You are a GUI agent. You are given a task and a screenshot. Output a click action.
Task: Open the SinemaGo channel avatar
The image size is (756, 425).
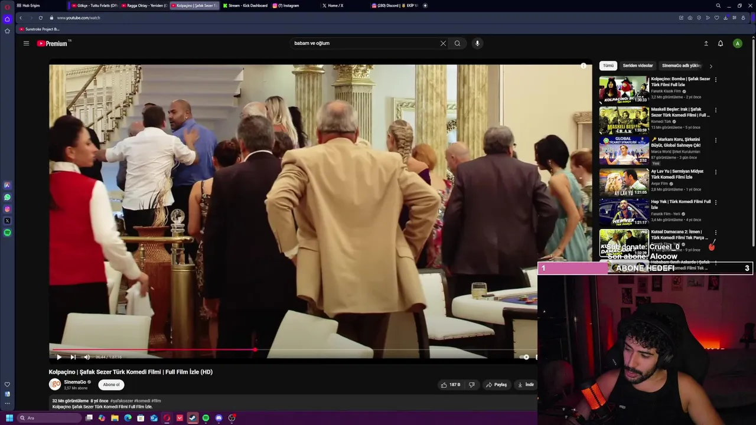click(x=55, y=384)
